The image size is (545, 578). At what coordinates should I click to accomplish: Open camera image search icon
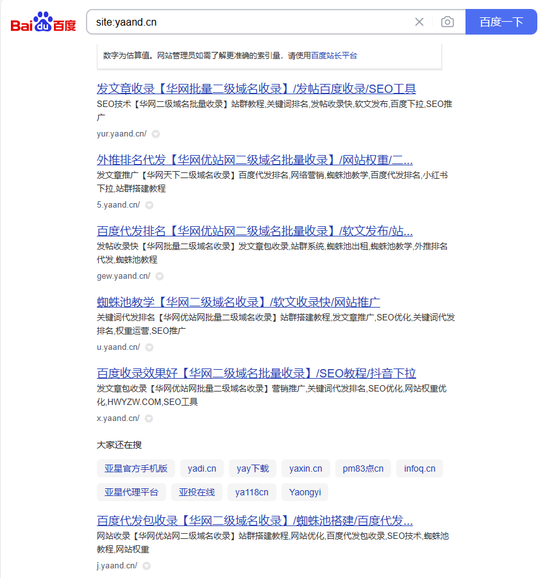point(448,22)
